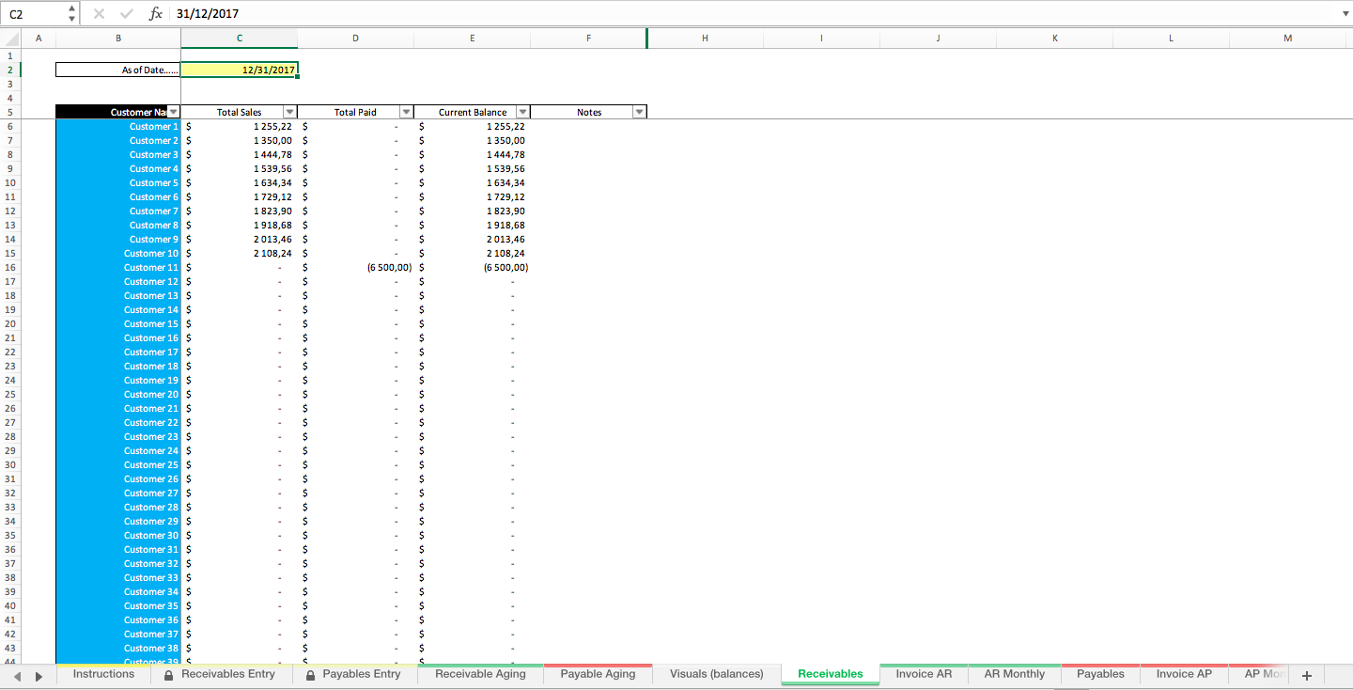The width and height of the screenshot is (1353, 690).
Task: Click the left tab-scrolling arrow at bottom
Action: [18, 674]
